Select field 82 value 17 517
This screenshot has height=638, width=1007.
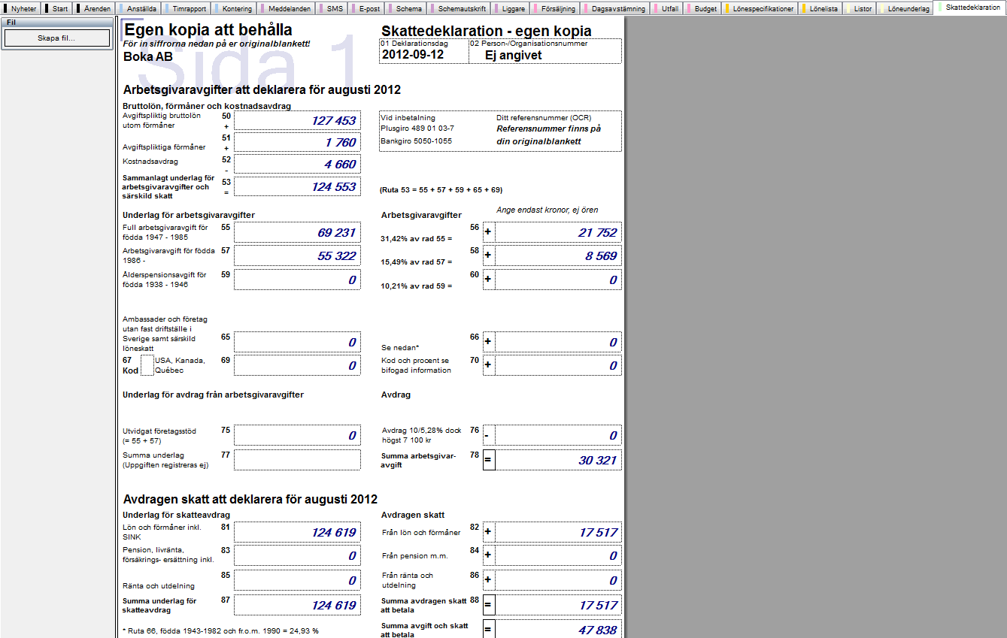tap(558, 532)
